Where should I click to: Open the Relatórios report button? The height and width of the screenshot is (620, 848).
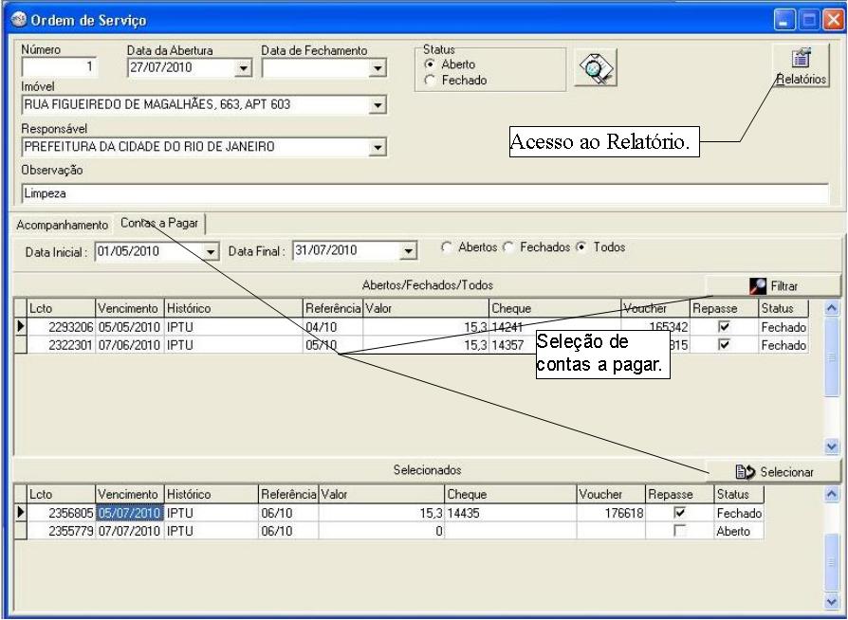click(802, 66)
